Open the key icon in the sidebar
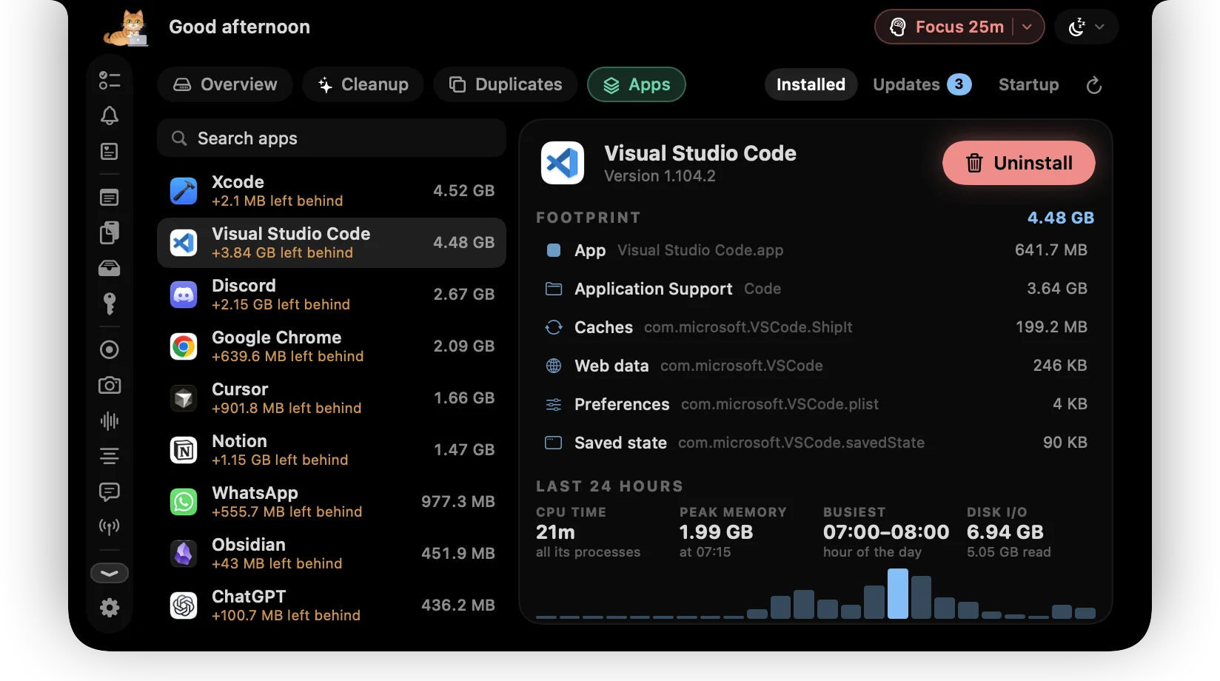1220x681 pixels. pos(110,303)
